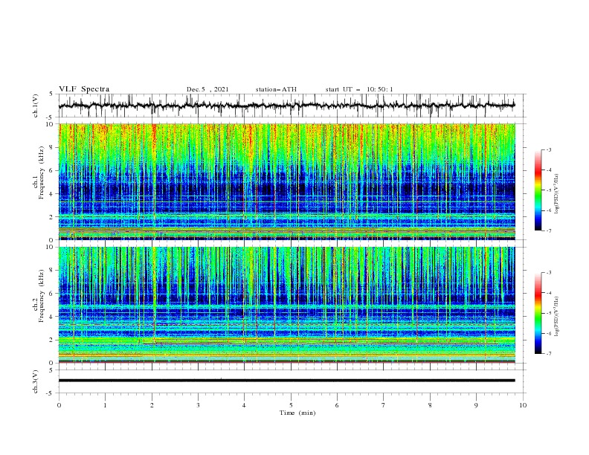Click tick label "0" on the Time axis
Viewport: 589px width, 455px height.
coord(59,405)
